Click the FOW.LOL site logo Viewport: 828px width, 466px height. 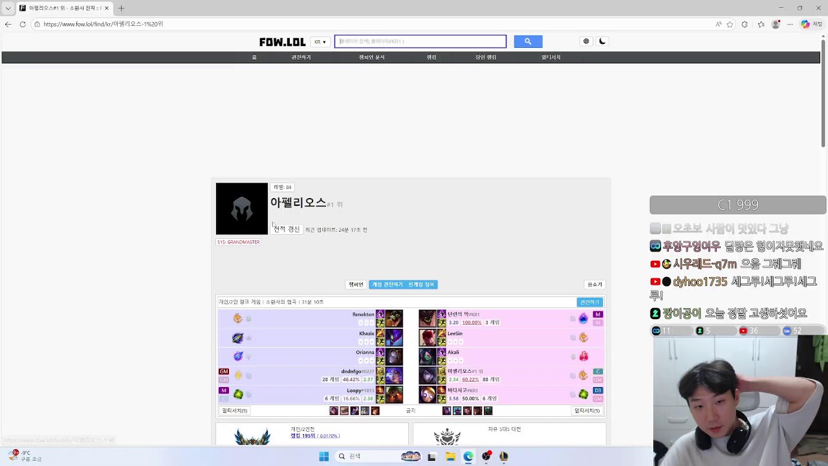coord(282,42)
